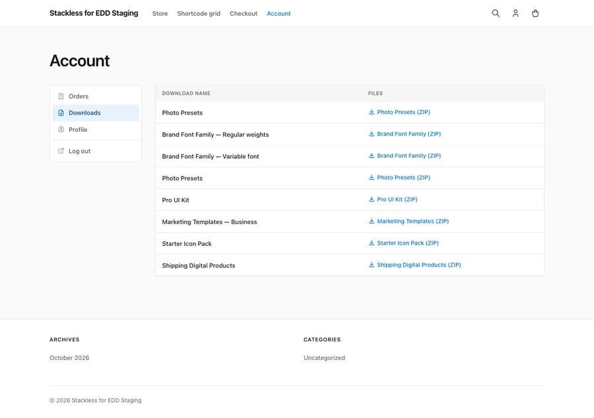
Task: Select the Downloads file icon in sidebar
Action: [61, 113]
